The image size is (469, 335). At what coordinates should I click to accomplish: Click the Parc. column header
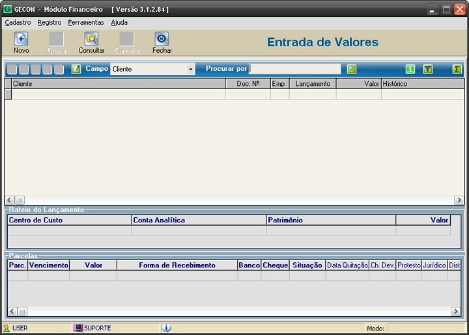pos(18,265)
